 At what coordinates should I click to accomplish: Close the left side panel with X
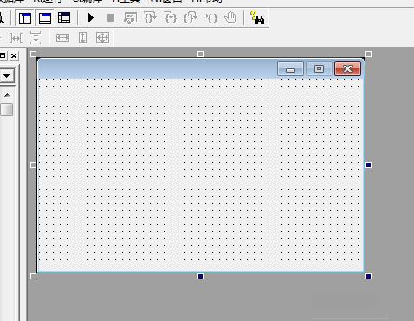coord(14,55)
